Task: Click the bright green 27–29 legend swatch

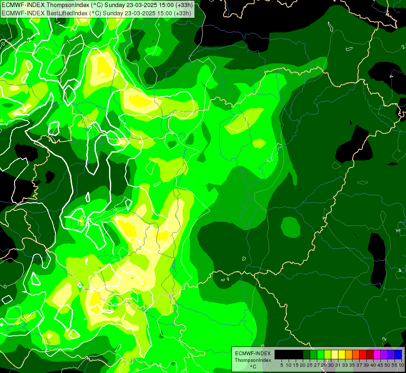Action: pyautogui.click(x=321, y=354)
